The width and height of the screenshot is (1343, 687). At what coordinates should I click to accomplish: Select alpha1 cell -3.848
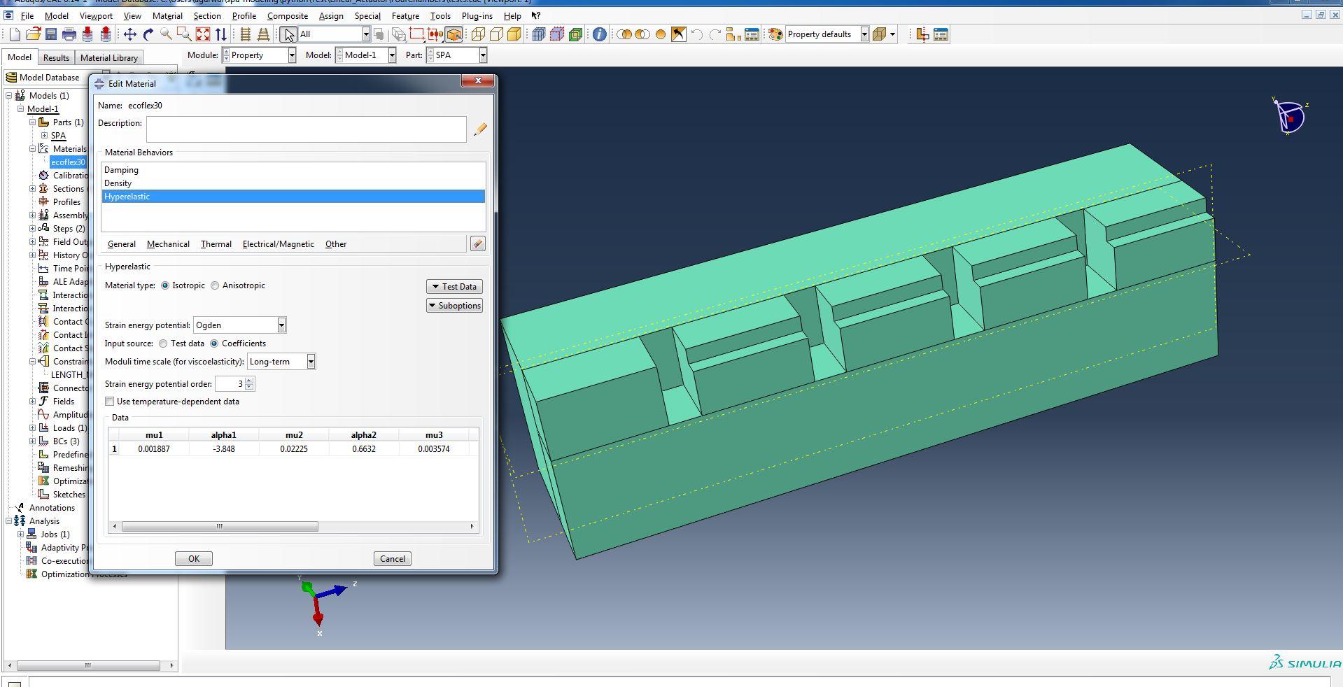click(224, 449)
